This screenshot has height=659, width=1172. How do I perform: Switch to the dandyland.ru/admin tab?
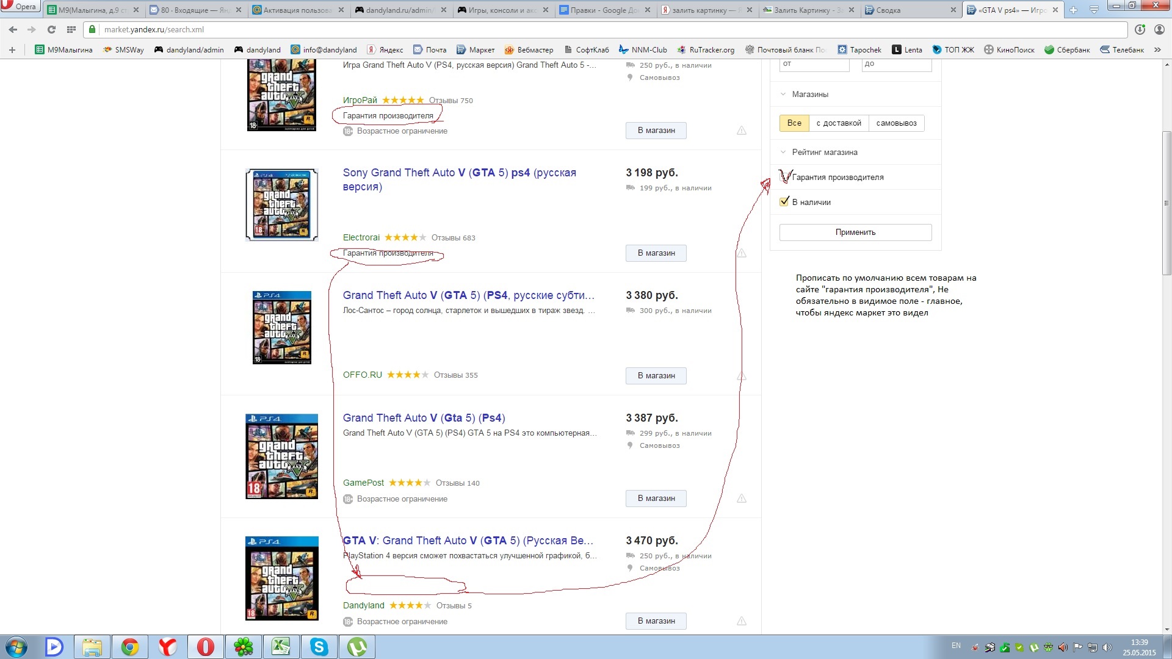[x=400, y=10]
